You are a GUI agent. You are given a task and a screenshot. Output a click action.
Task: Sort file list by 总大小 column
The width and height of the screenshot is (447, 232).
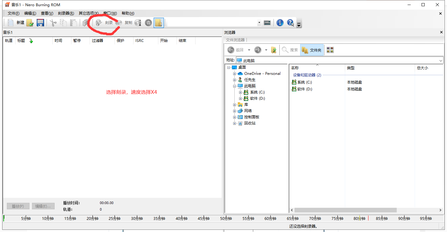click(429, 68)
